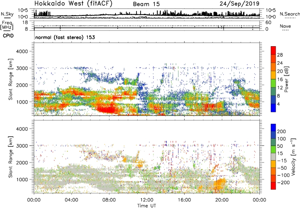
Task: Click the "12:00" time tick label
Action: (x=147, y=200)
